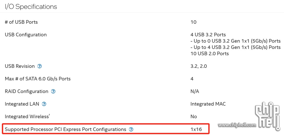Click the '# of USB Ports' label

point(21,22)
